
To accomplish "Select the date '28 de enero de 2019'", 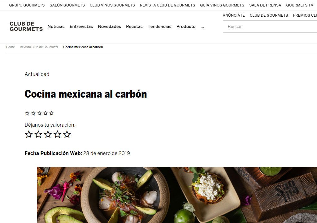I will (106, 153).
